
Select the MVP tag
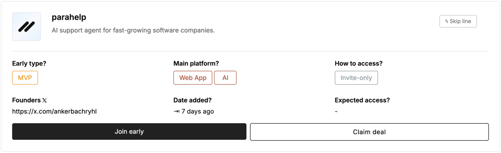[x=25, y=78]
